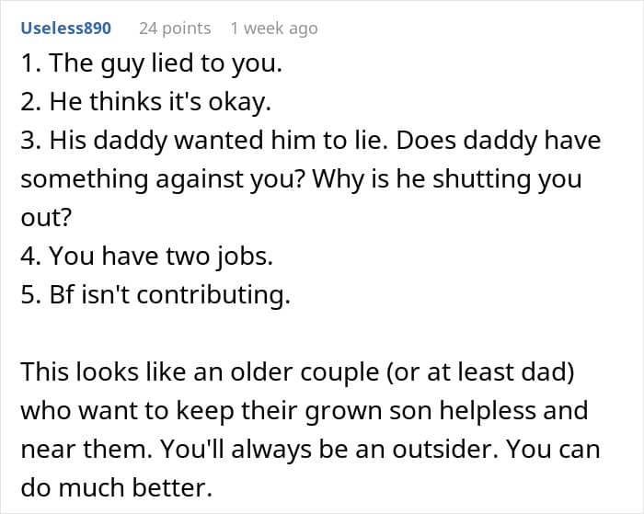
Task: Open the Useless890 user profile
Action: (65, 29)
